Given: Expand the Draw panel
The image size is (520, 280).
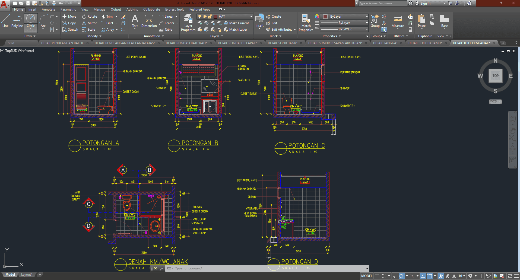Looking at the screenshot, I should pyautogui.click(x=30, y=36).
